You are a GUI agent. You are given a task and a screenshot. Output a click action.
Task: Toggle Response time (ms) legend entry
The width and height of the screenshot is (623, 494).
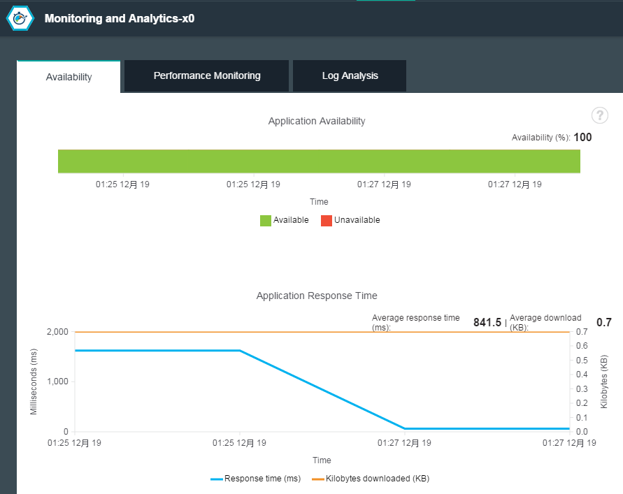(x=256, y=479)
